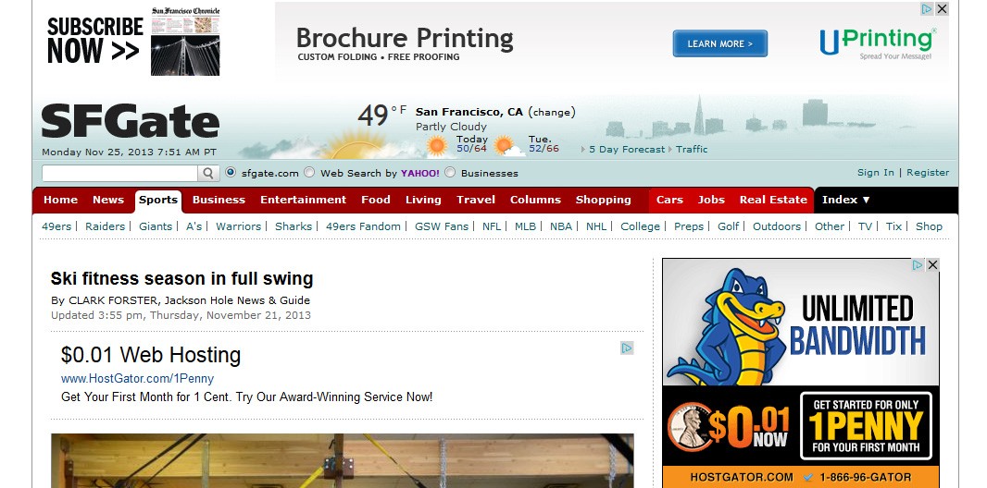Open the Travel tab
The width and height of the screenshot is (987, 488).
[x=476, y=200]
